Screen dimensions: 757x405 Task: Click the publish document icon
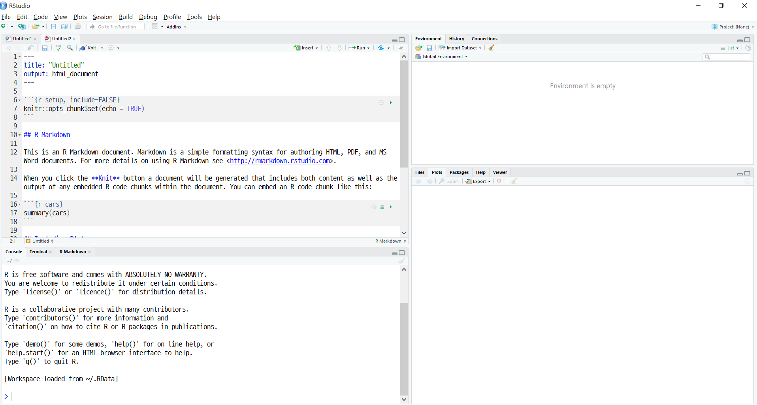(x=381, y=48)
